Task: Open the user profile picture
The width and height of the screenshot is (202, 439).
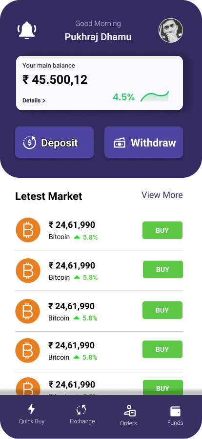Action: 171,30
